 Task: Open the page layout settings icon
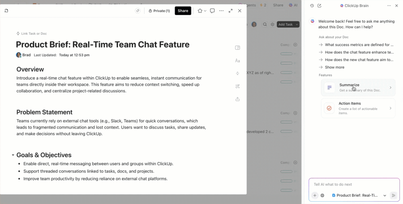coord(237,47)
